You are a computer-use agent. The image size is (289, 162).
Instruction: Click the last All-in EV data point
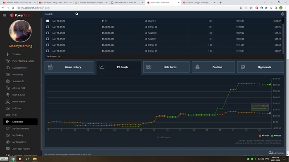pyautogui.click(x=270, y=113)
